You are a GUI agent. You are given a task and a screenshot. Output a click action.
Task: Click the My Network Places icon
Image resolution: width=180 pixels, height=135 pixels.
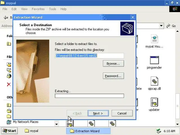coord(9,122)
